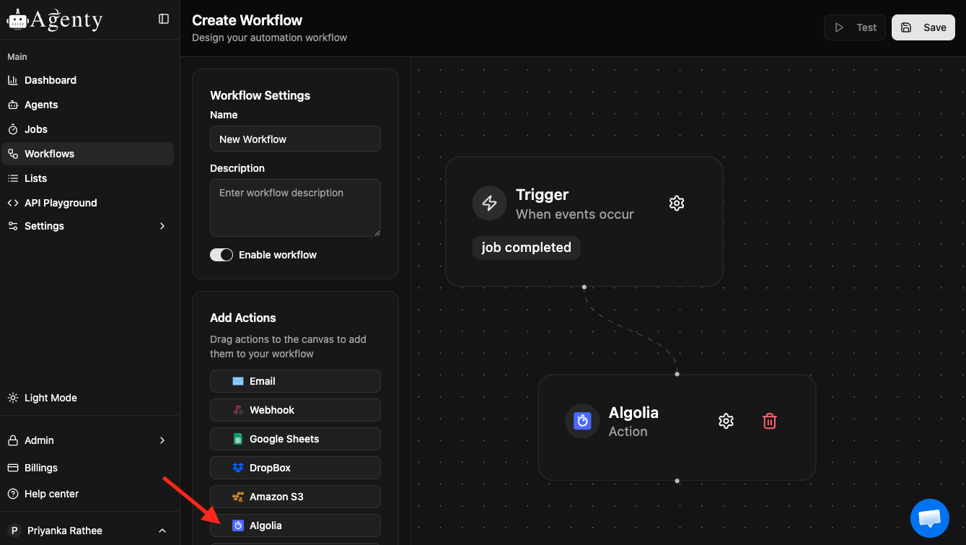
Task: Toggle the Enable workflow switch
Action: [x=221, y=255]
